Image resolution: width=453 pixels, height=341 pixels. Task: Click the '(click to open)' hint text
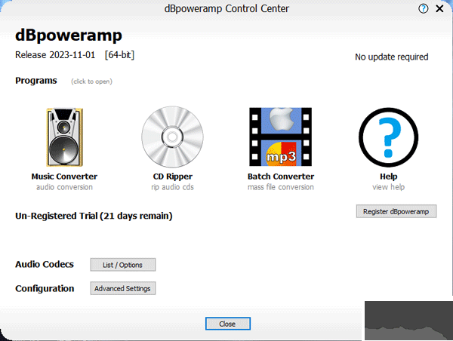[x=91, y=81]
